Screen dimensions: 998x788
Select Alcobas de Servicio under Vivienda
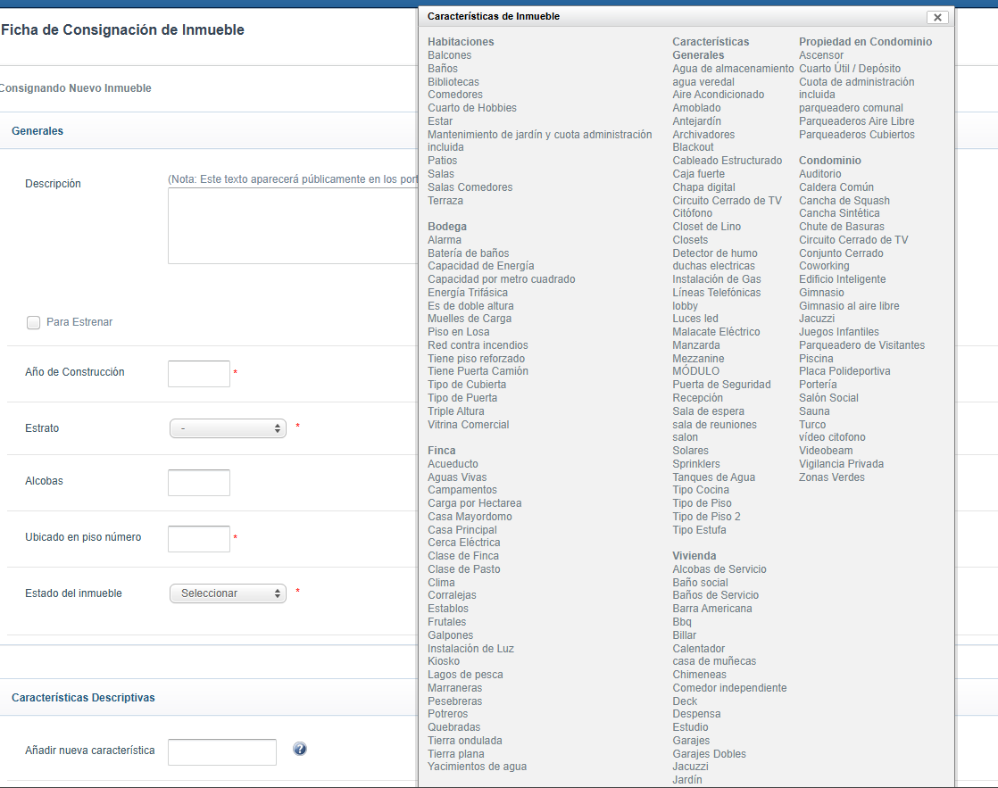tap(719, 569)
